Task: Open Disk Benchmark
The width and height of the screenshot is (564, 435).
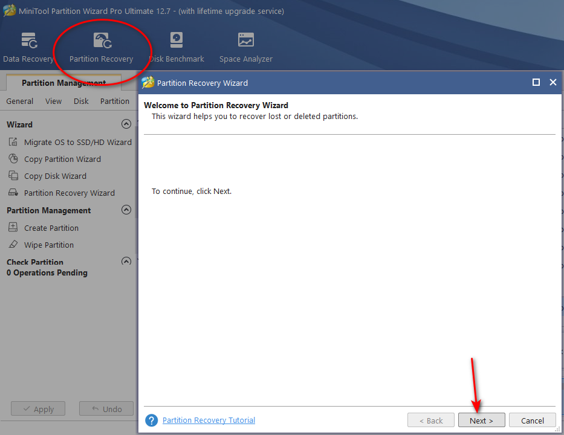Action: point(177,48)
